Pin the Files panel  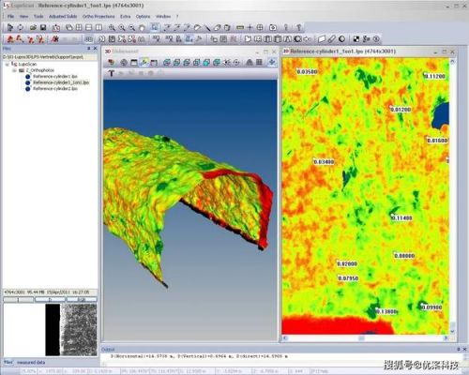89,49
